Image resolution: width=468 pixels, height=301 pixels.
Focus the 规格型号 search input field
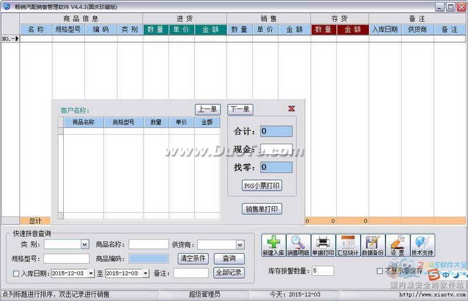[66, 259]
